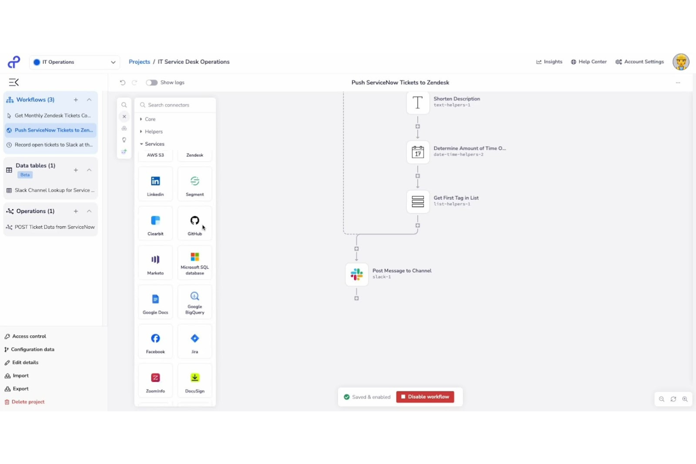This screenshot has width=696, height=464.
Task: Click the user avatar in the top corner
Action: [680, 62]
